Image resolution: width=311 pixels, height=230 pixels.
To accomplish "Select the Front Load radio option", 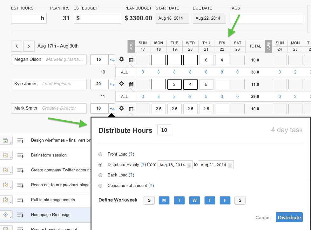I will pyautogui.click(x=101, y=154).
